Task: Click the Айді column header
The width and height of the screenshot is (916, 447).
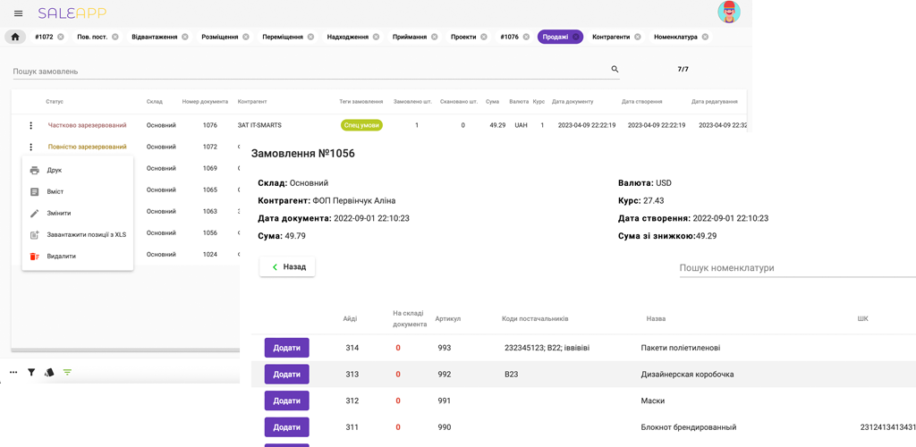Action: tap(350, 318)
